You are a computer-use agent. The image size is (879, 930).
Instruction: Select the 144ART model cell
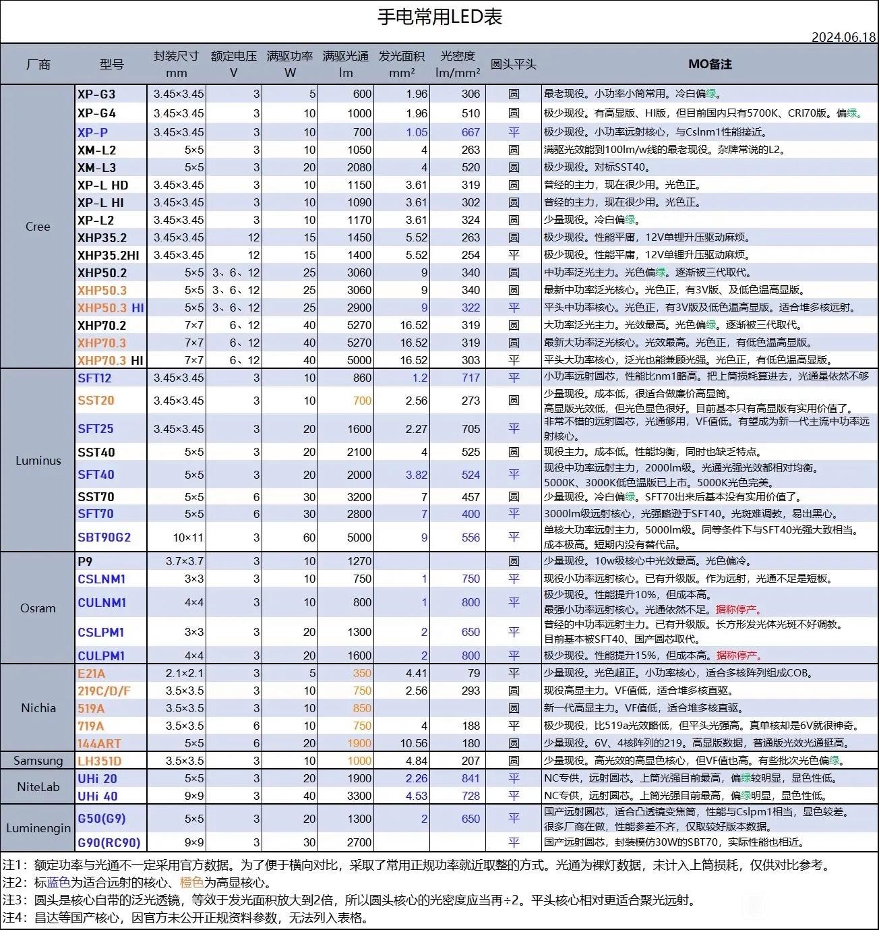point(111,743)
